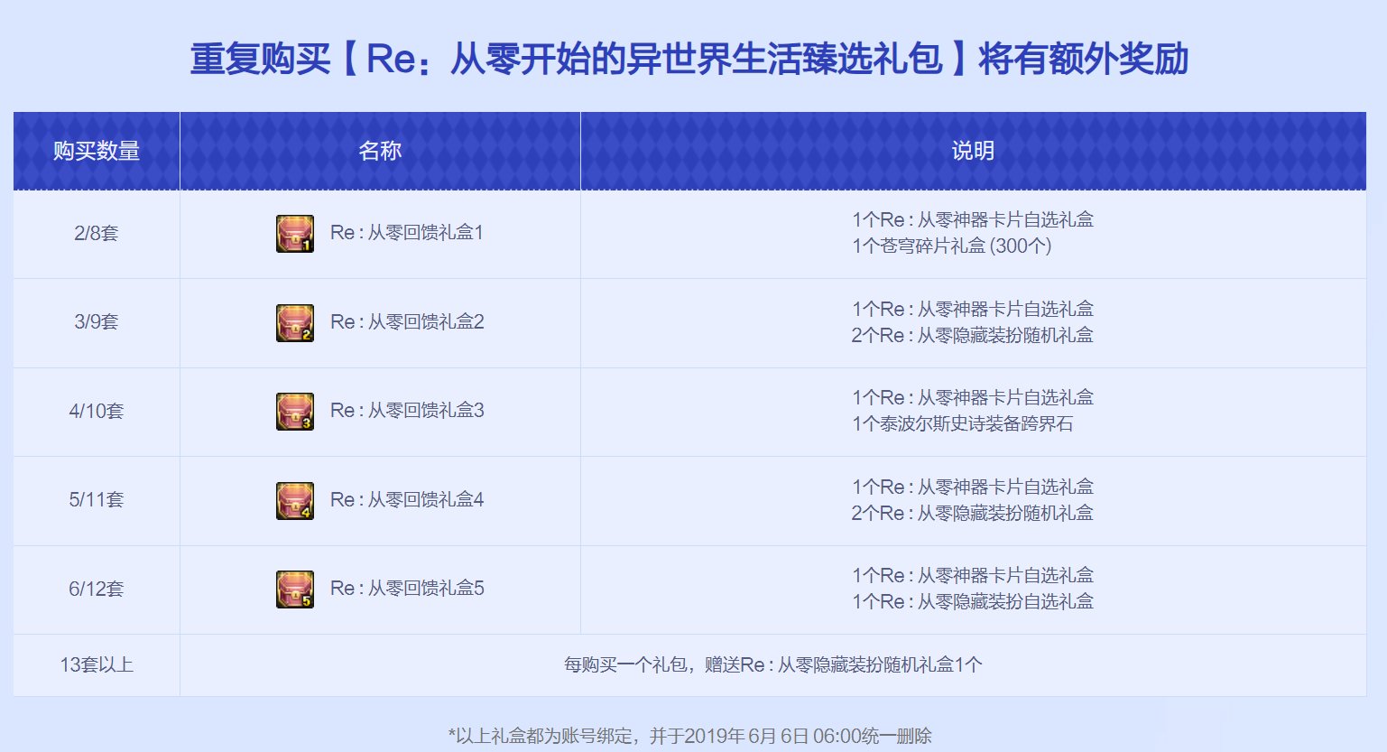Click 2个隐藏装扮随机礼盒 line in 3/9套 row
Viewport: 1387px width, 752px height.
pyautogui.click(x=973, y=335)
